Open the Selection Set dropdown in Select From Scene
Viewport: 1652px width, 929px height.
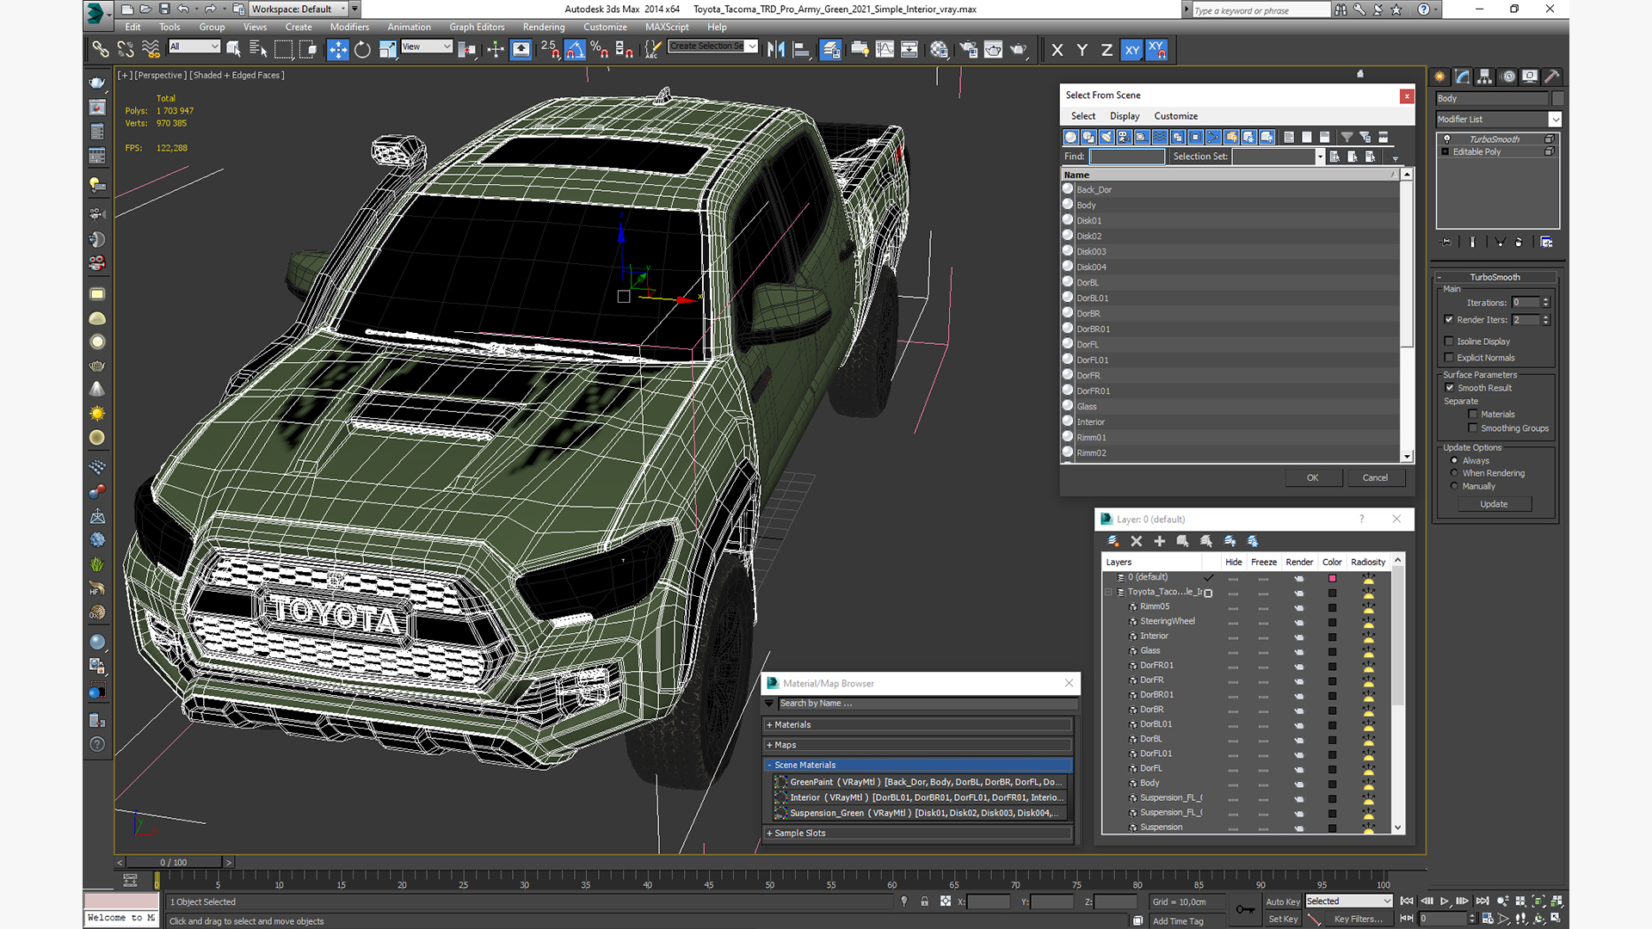tap(1320, 157)
